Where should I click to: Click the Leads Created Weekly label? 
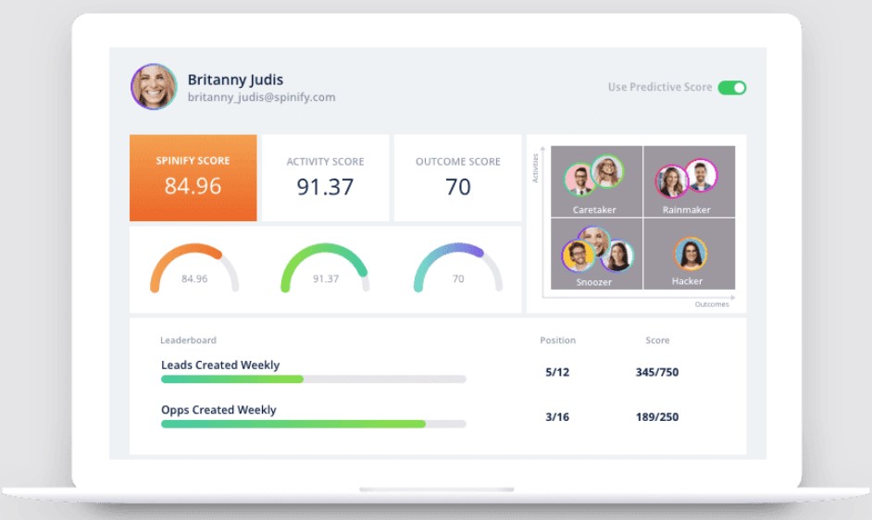[220, 365]
